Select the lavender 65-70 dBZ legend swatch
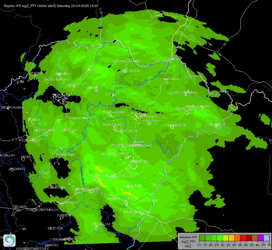This screenshot has width=272, height=250. (266, 238)
